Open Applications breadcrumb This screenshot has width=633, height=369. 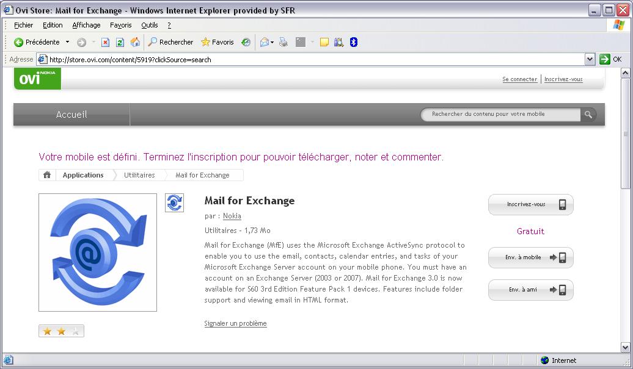(x=82, y=175)
